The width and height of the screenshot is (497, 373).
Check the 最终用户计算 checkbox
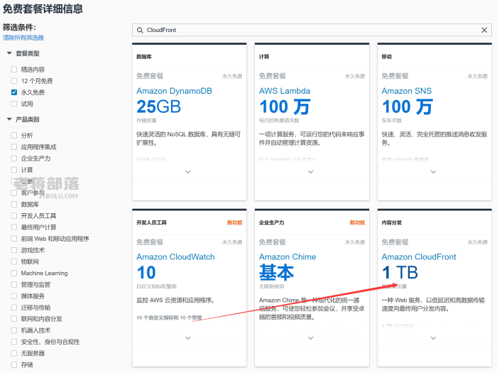14,227
